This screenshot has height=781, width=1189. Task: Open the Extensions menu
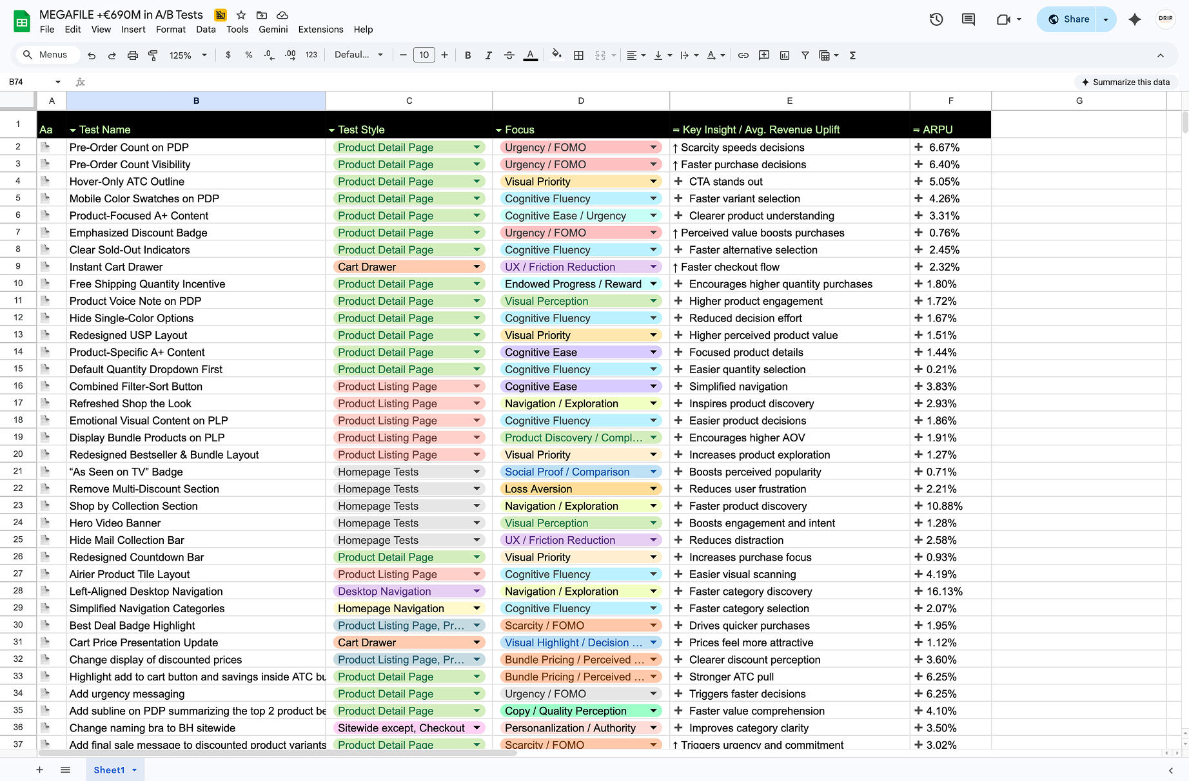point(320,30)
